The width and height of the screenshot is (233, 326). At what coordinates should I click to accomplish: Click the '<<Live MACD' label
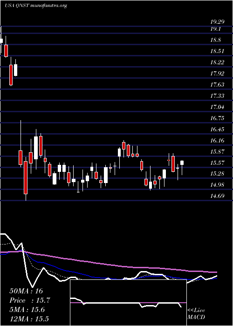tap(196, 314)
